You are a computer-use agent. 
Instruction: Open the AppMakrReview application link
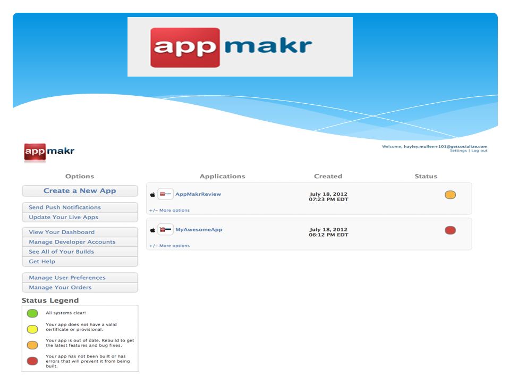[x=198, y=194]
